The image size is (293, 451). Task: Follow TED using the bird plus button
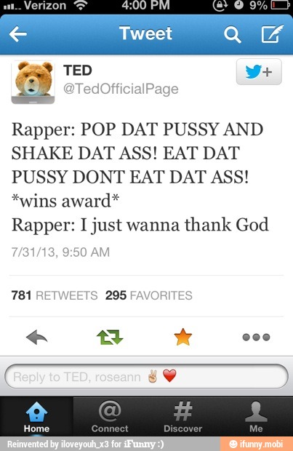259,71
